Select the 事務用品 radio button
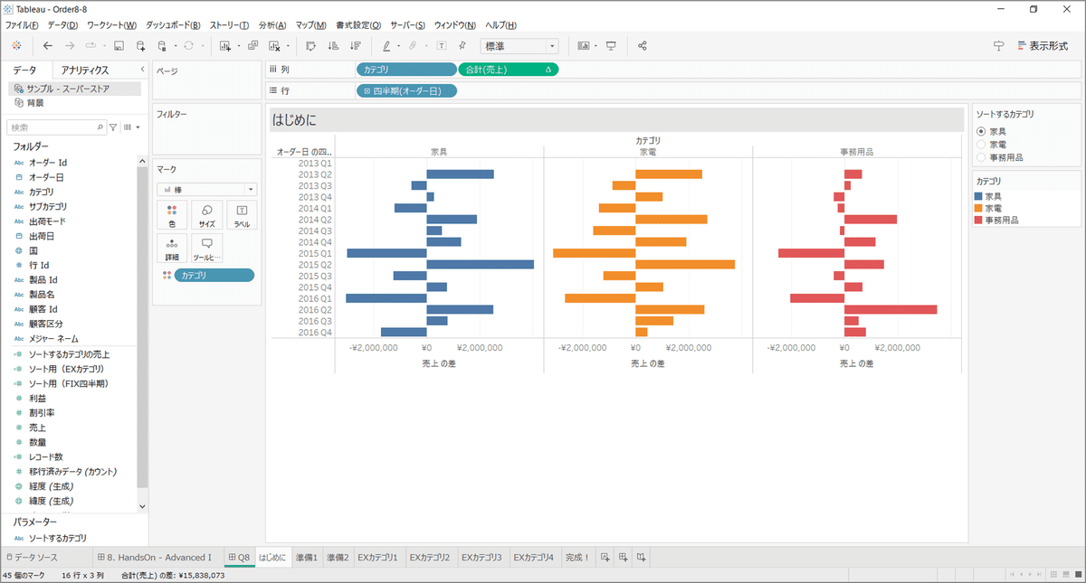1086x583 pixels. (x=981, y=157)
